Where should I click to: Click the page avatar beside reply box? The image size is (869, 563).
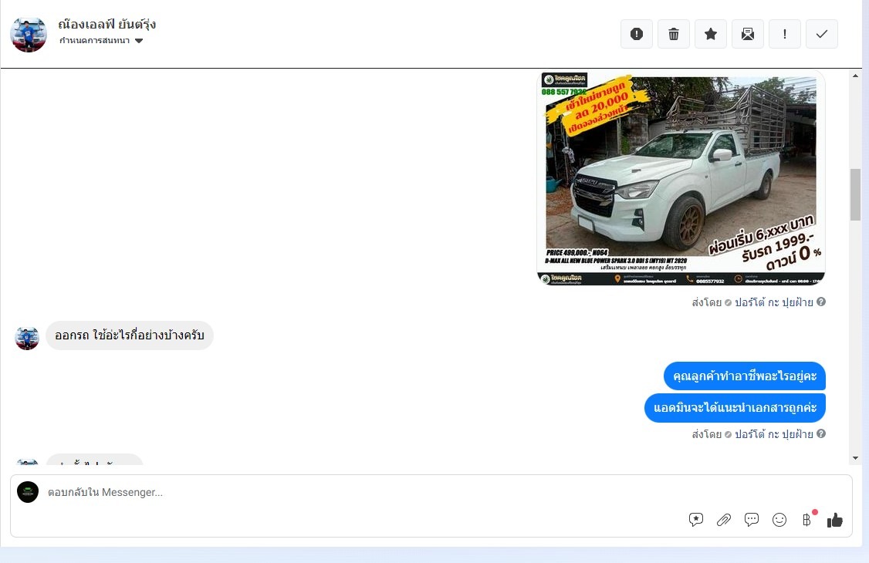click(x=28, y=492)
